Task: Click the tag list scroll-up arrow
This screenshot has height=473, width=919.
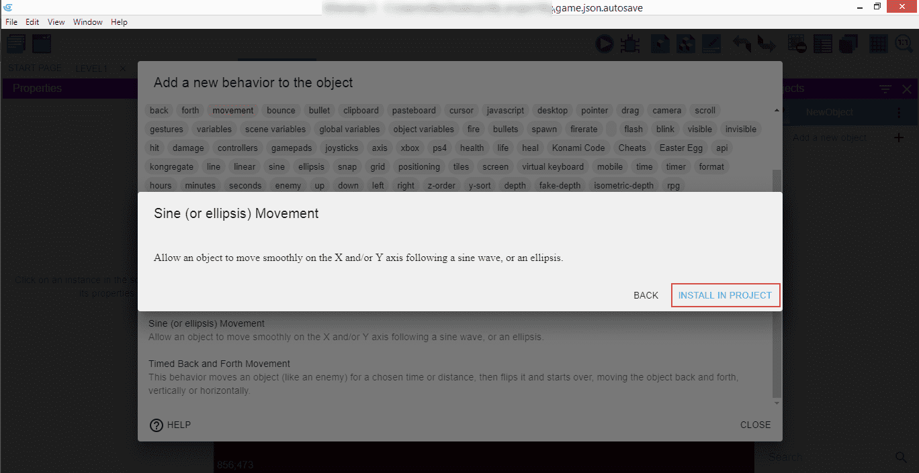Action: pyautogui.click(x=777, y=110)
